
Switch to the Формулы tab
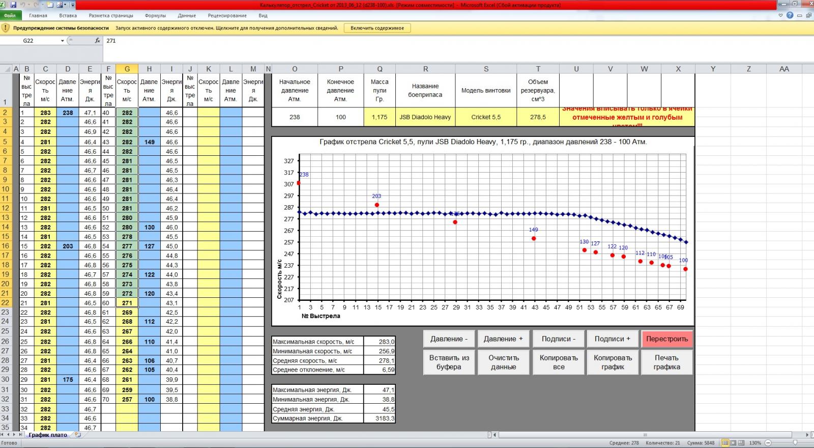pyautogui.click(x=155, y=16)
